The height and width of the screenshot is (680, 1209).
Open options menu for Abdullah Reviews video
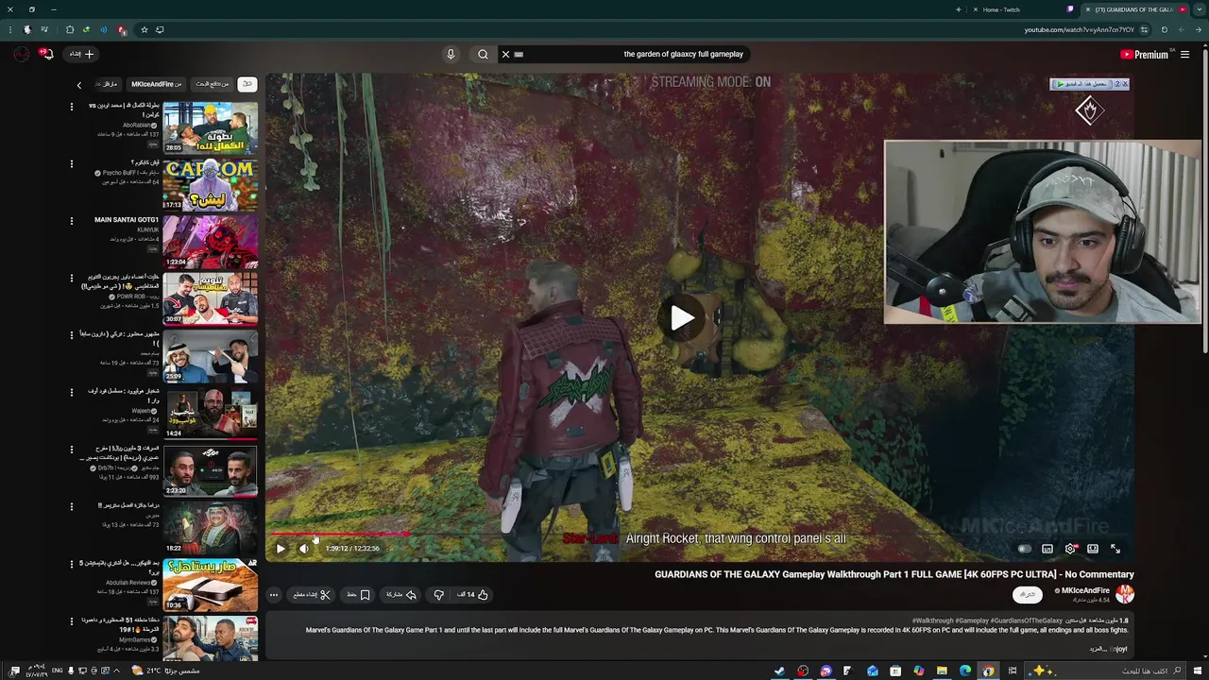coord(71,564)
